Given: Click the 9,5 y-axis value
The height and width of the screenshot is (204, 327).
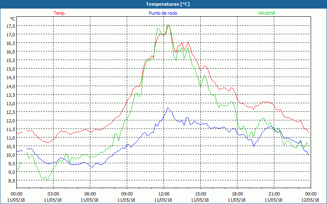Looking at the screenshot, I should 12,164.
